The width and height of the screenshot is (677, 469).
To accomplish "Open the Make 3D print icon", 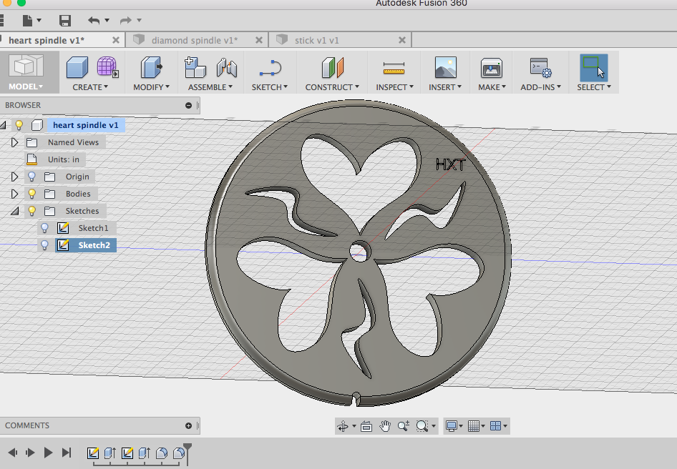I will point(491,69).
